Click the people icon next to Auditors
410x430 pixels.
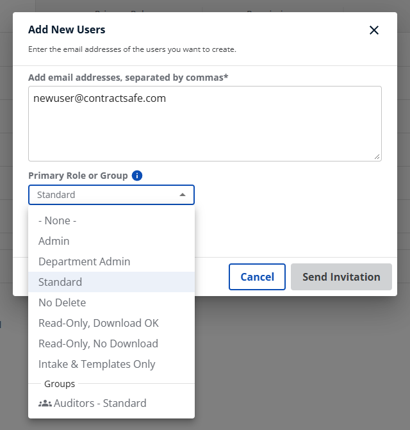click(x=45, y=404)
